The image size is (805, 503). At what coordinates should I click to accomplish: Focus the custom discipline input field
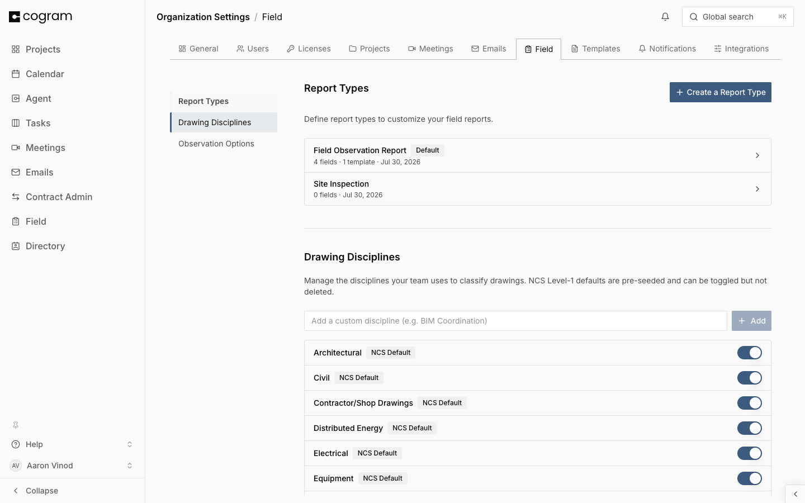point(515,321)
